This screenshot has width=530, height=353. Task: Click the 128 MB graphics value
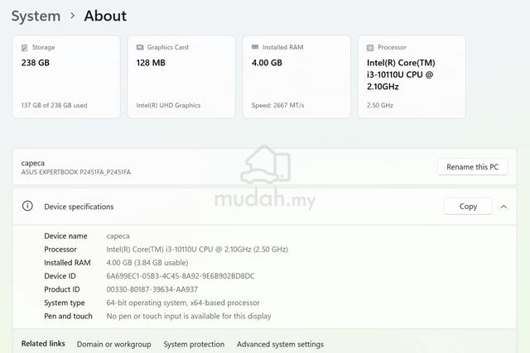[x=151, y=63]
